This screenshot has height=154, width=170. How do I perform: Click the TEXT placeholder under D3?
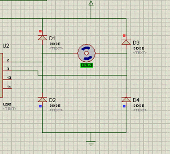pos(140,53)
